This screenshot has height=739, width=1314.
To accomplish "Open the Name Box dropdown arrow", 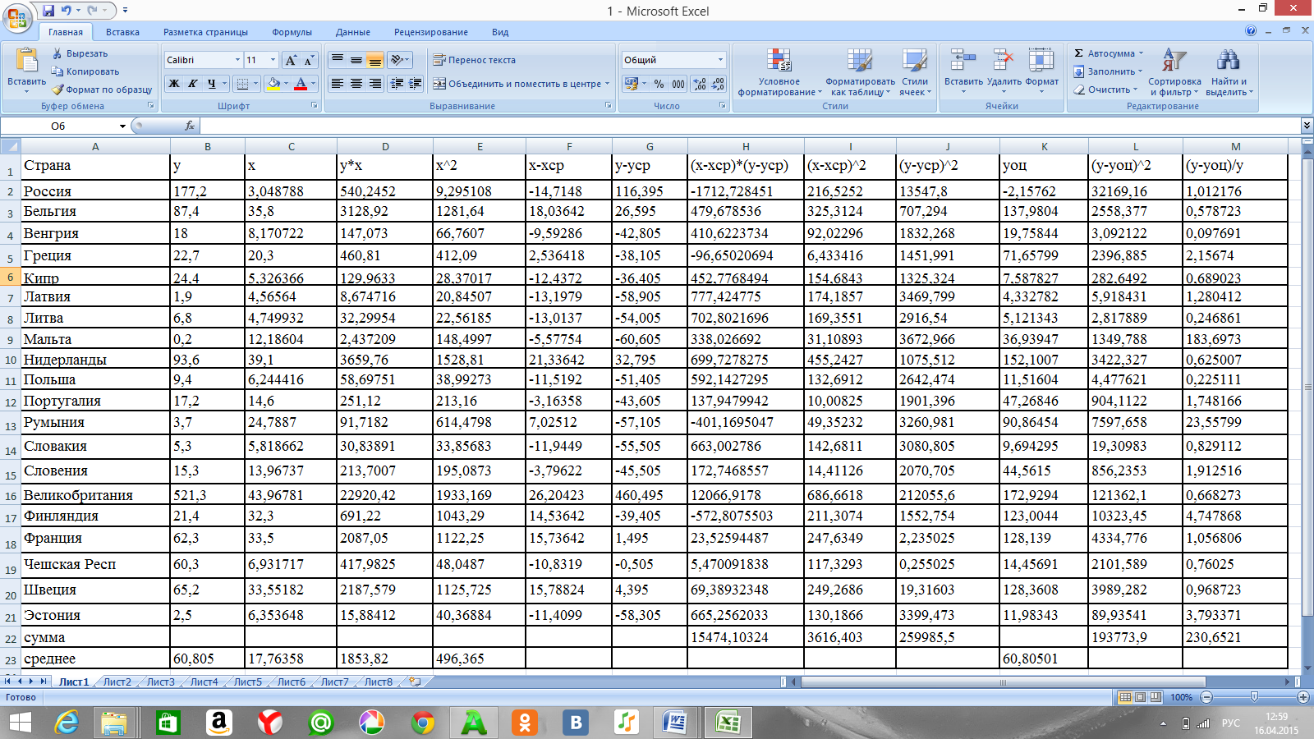I will pyautogui.click(x=122, y=126).
